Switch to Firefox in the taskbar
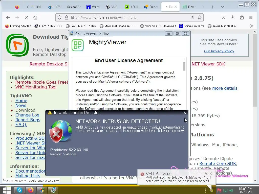 [x=31, y=190]
